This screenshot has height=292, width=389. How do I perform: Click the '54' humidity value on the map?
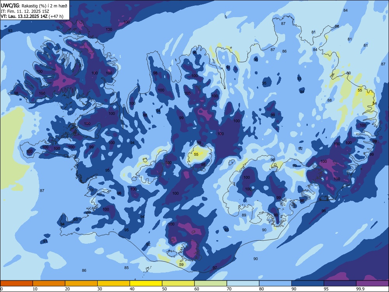(x=375, y=103)
